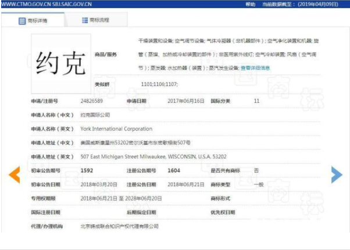350x250 pixels.
Task: Click the 帮助 link in header
Action: click(x=251, y=4)
